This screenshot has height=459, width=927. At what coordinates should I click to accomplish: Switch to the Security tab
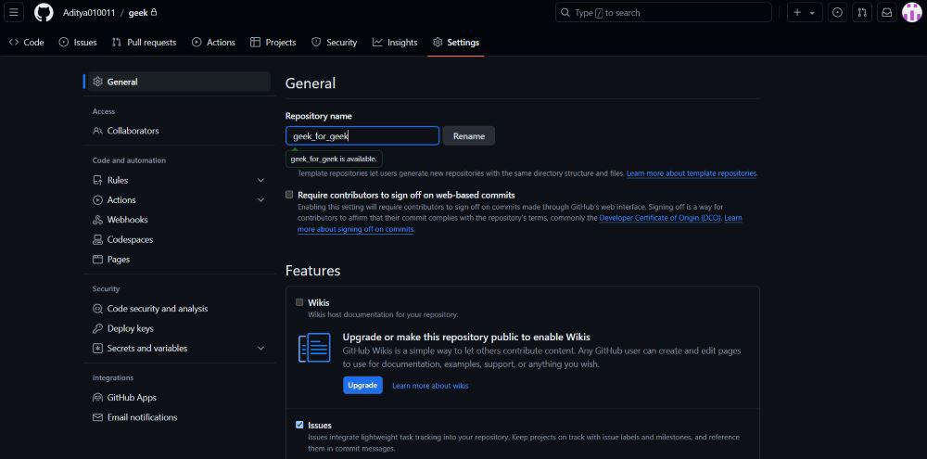pos(334,42)
